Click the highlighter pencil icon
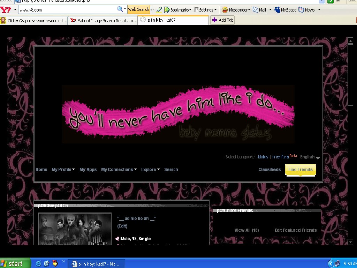The height and width of the screenshot is (268, 357). [x=159, y=10]
